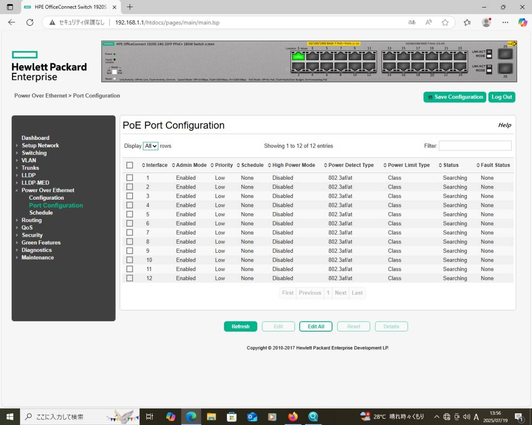Click the browser refresh icon
The height and width of the screenshot is (425, 532).
(30, 23)
